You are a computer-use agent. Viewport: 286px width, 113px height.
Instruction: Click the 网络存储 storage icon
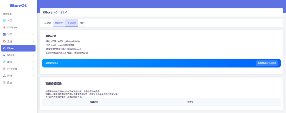click(x=4, y=69)
